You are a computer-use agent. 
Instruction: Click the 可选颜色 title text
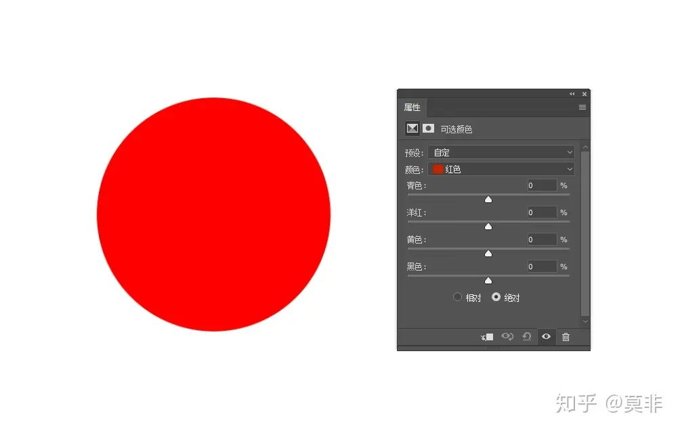pos(457,129)
